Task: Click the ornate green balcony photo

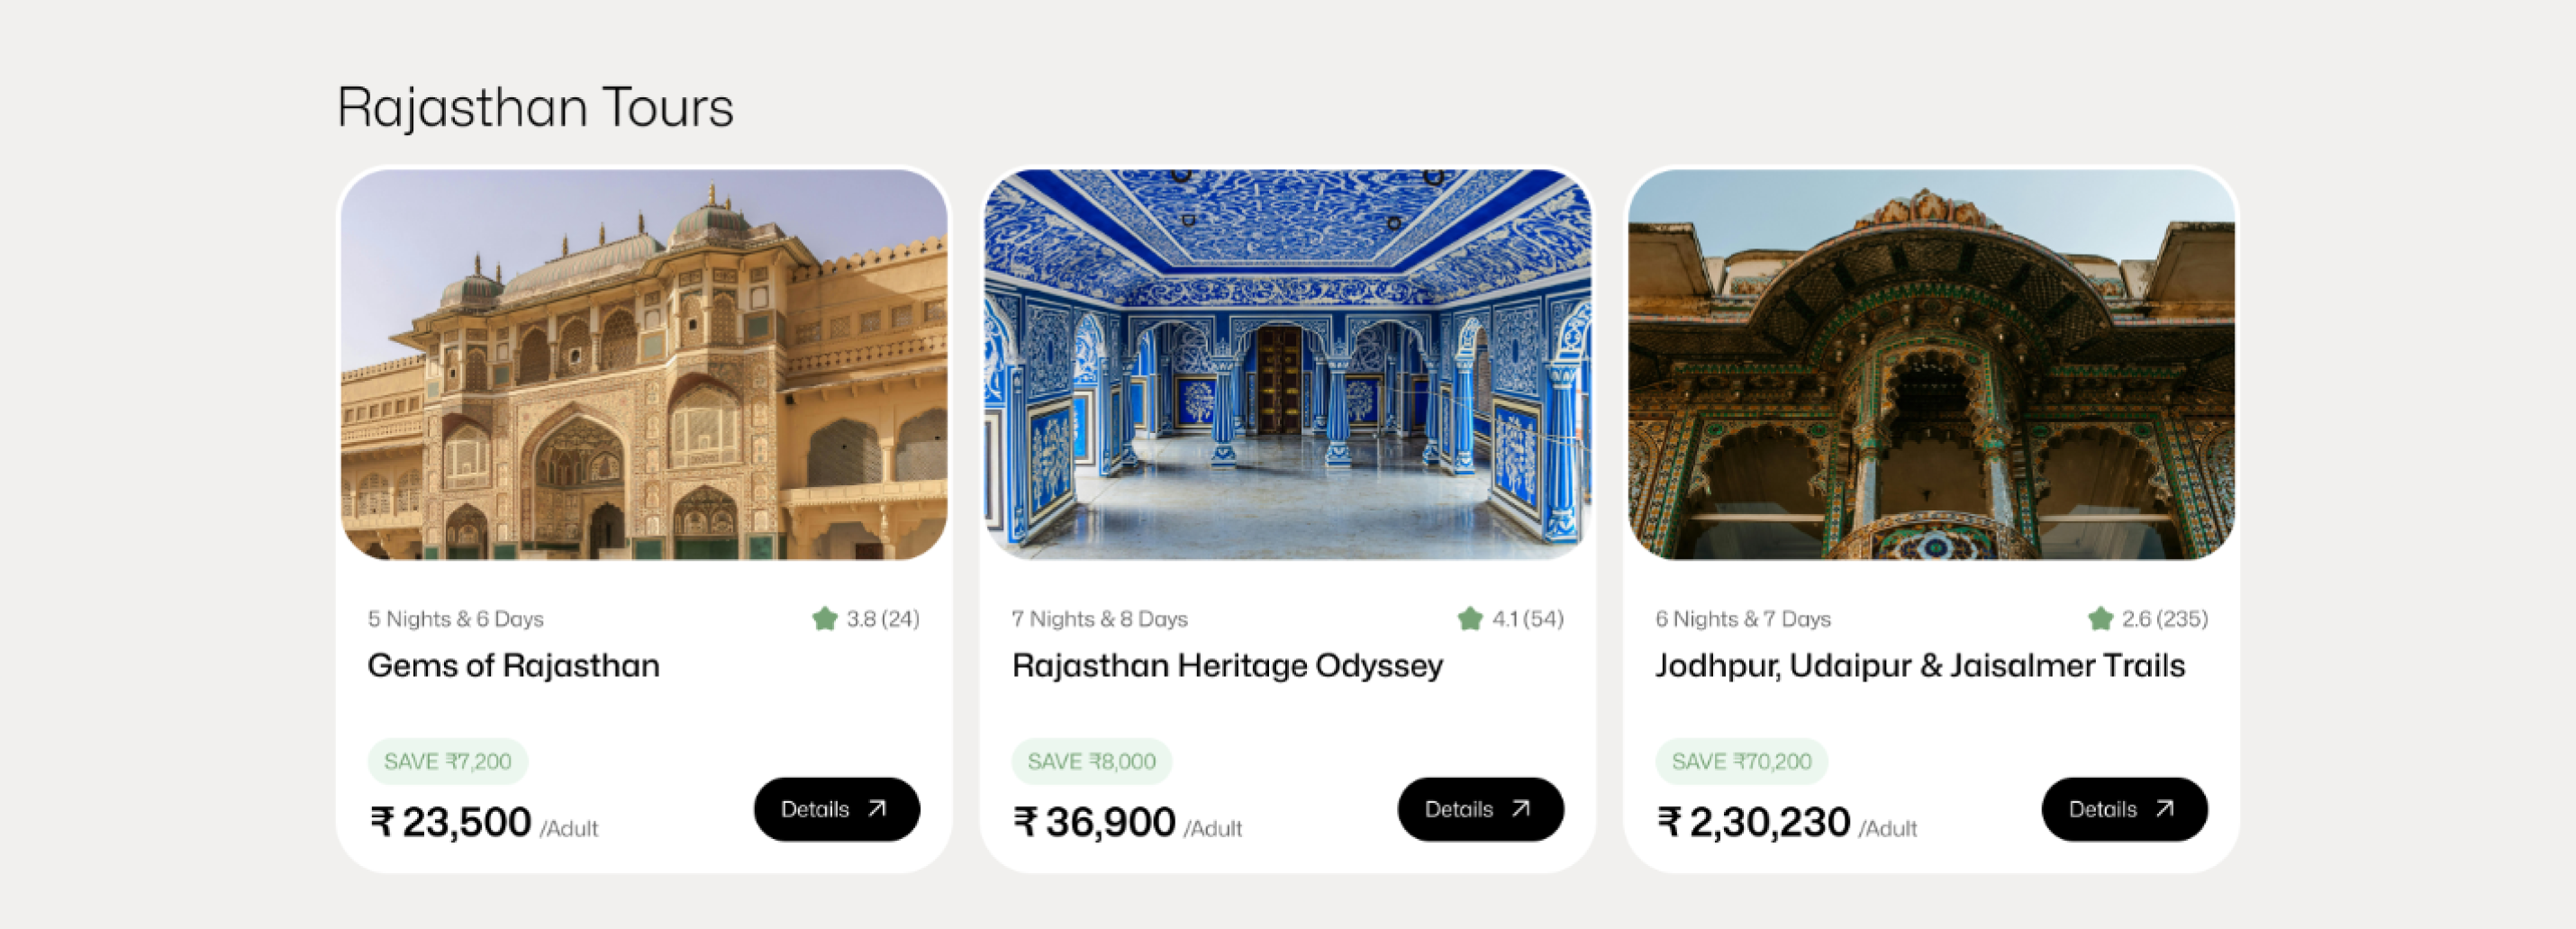Action: point(1931,365)
